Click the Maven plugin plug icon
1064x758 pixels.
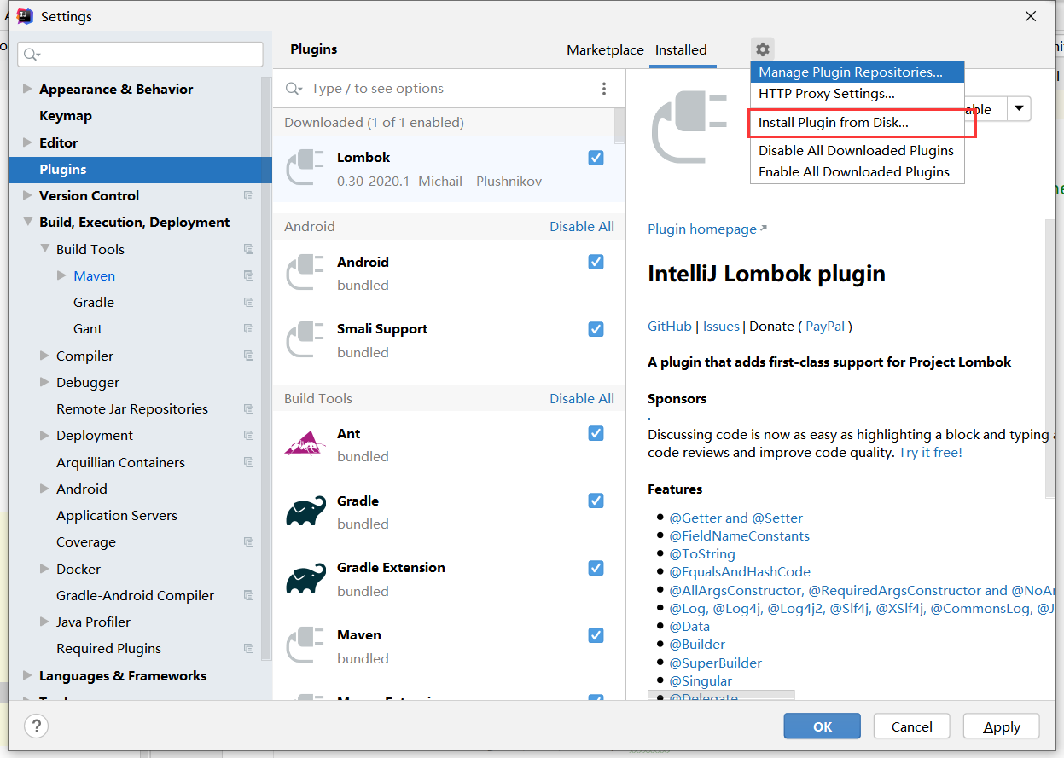(x=305, y=645)
